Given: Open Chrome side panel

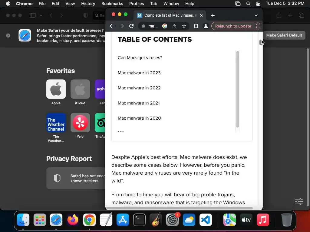Looking at the screenshot, I should (196, 26).
